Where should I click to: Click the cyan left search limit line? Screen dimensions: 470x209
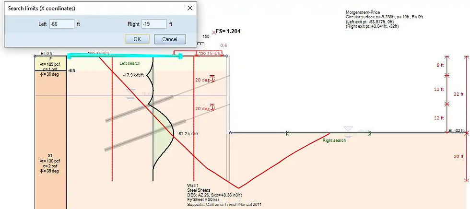pos(125,56)
